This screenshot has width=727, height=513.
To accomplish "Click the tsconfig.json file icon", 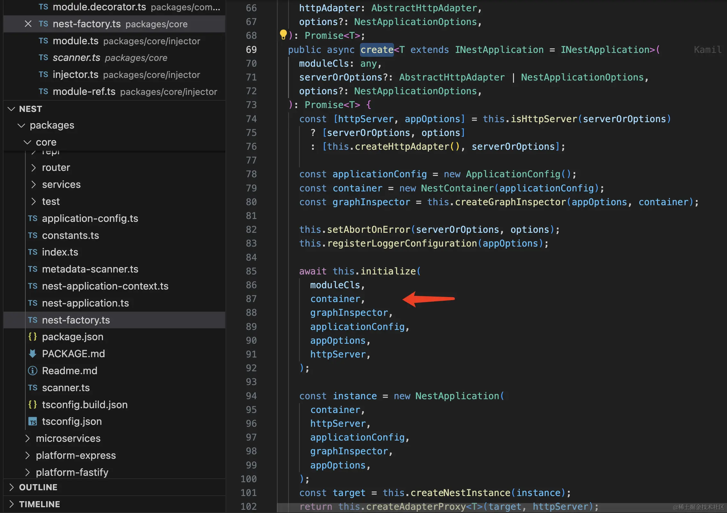I will 32,422.
